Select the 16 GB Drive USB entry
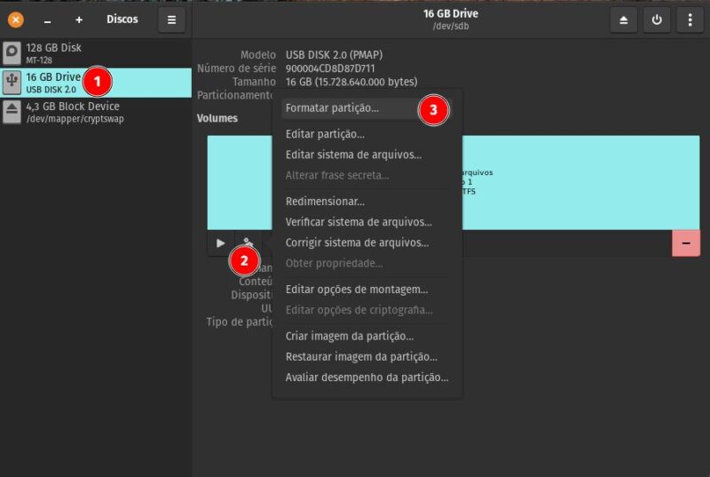The width and height of the screenshot is (710, 477). (x=53, y=83)
